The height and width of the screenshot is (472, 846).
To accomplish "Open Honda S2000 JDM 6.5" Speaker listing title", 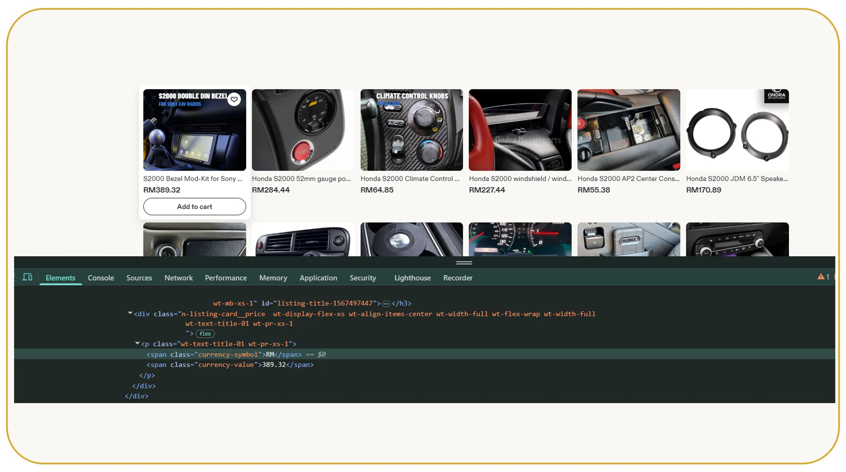I will pos(737,179).
